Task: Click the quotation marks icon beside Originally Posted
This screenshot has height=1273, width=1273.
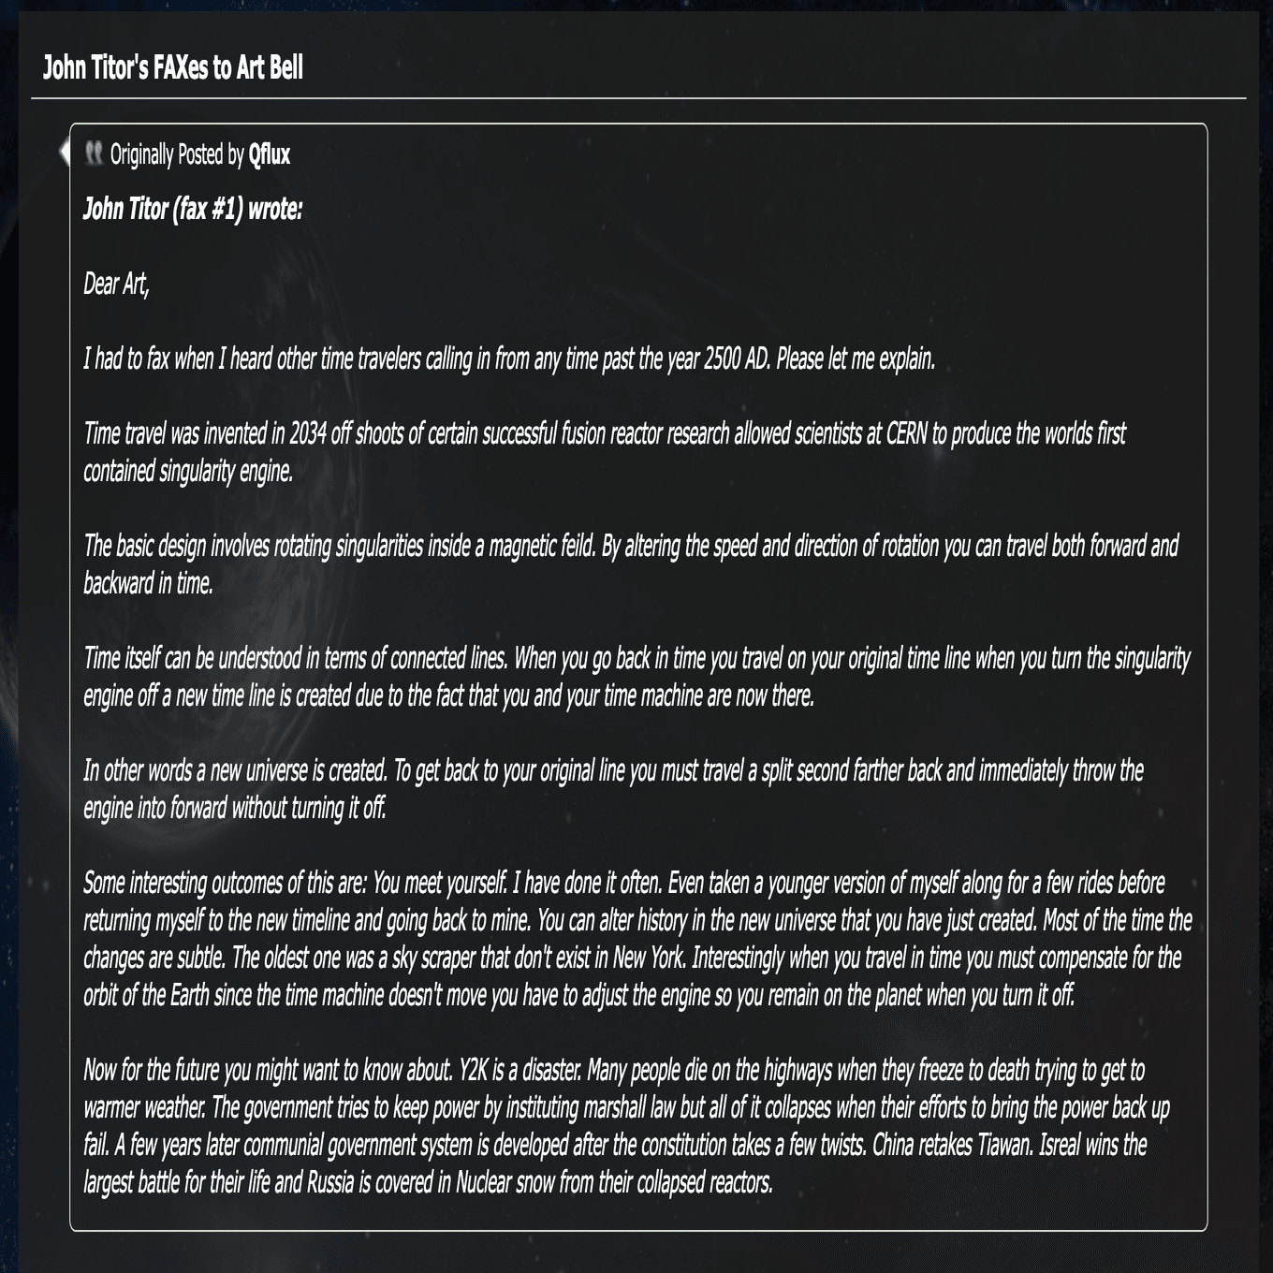Action: pos(94,154)
